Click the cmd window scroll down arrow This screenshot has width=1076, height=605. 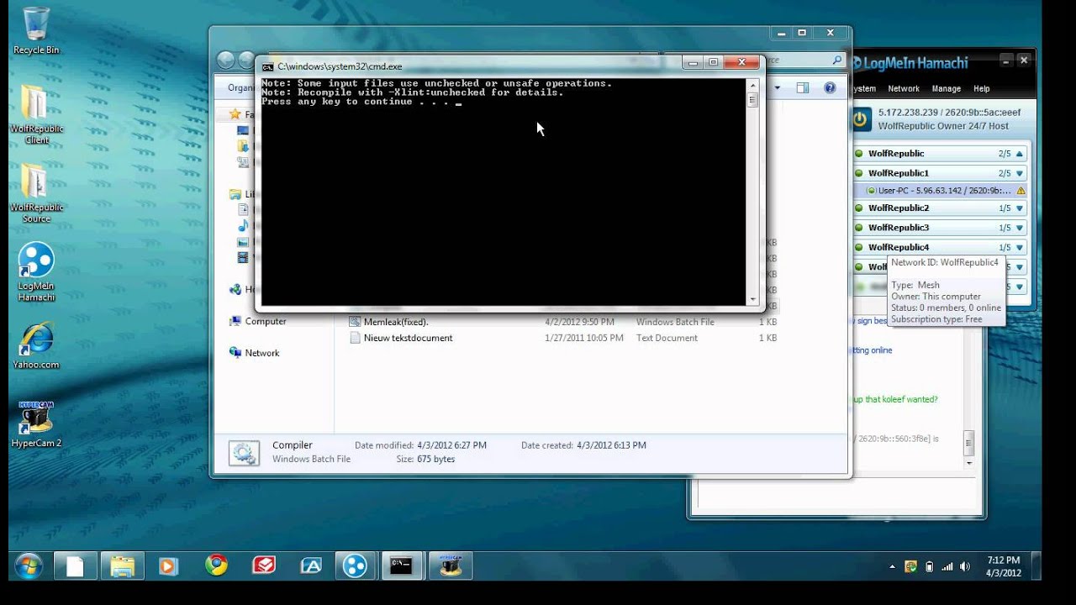[x=752, y=299]
